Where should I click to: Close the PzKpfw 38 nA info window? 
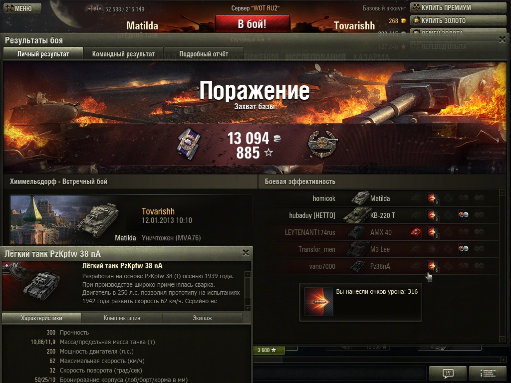(x=246, y=253)
